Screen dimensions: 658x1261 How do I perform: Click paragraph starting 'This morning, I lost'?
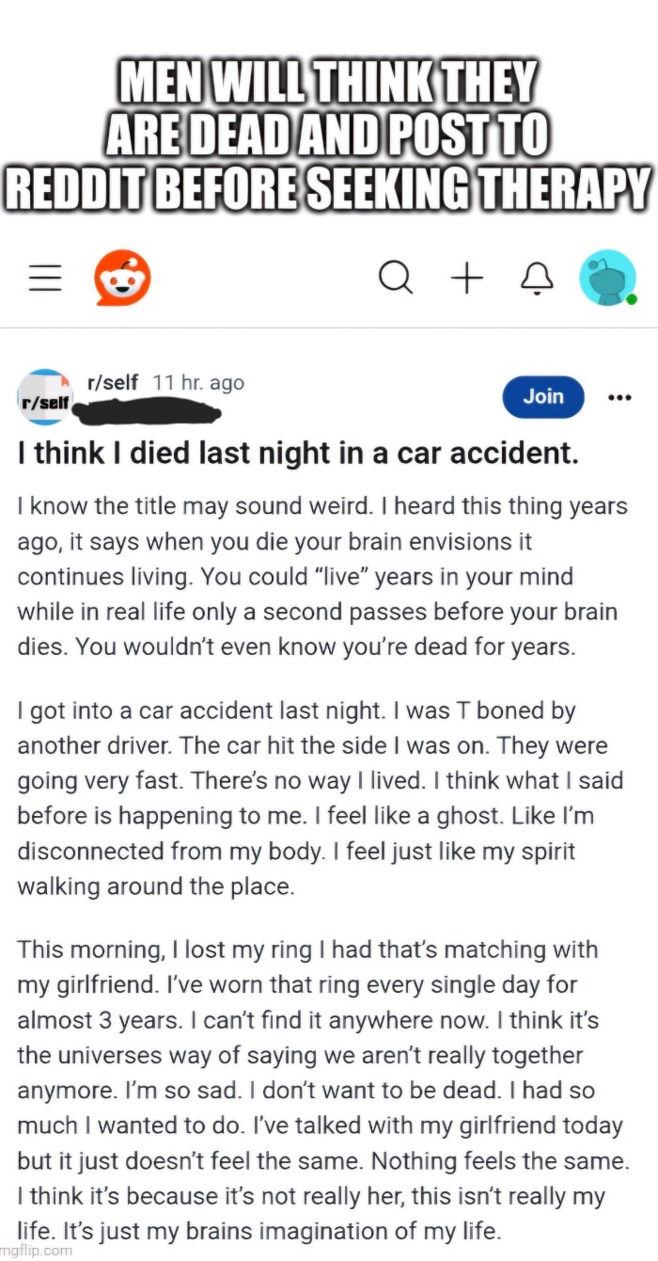pos(320,1092)
